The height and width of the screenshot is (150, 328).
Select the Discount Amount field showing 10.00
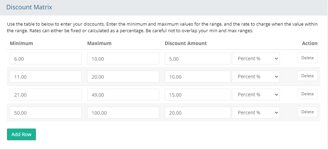198,77
